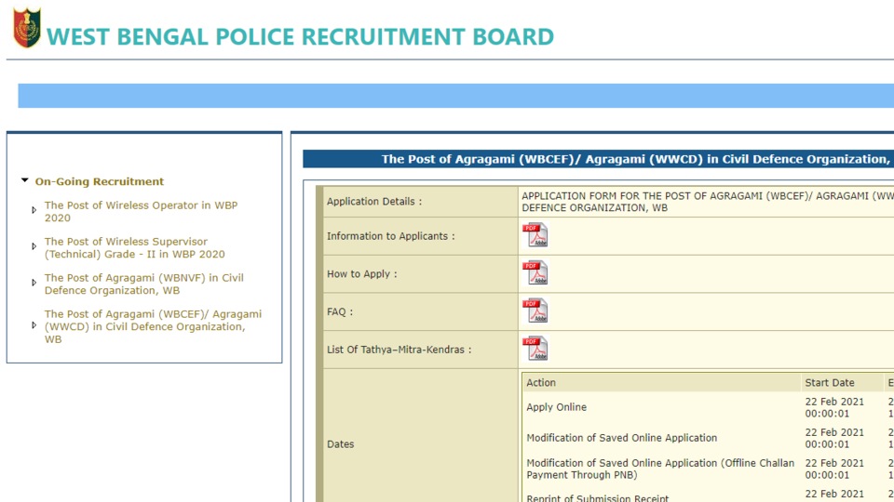The image size is (894, 502).
Task: Collapse the On-Going Recruitment section arrow
Action: [x=24, y=180]
